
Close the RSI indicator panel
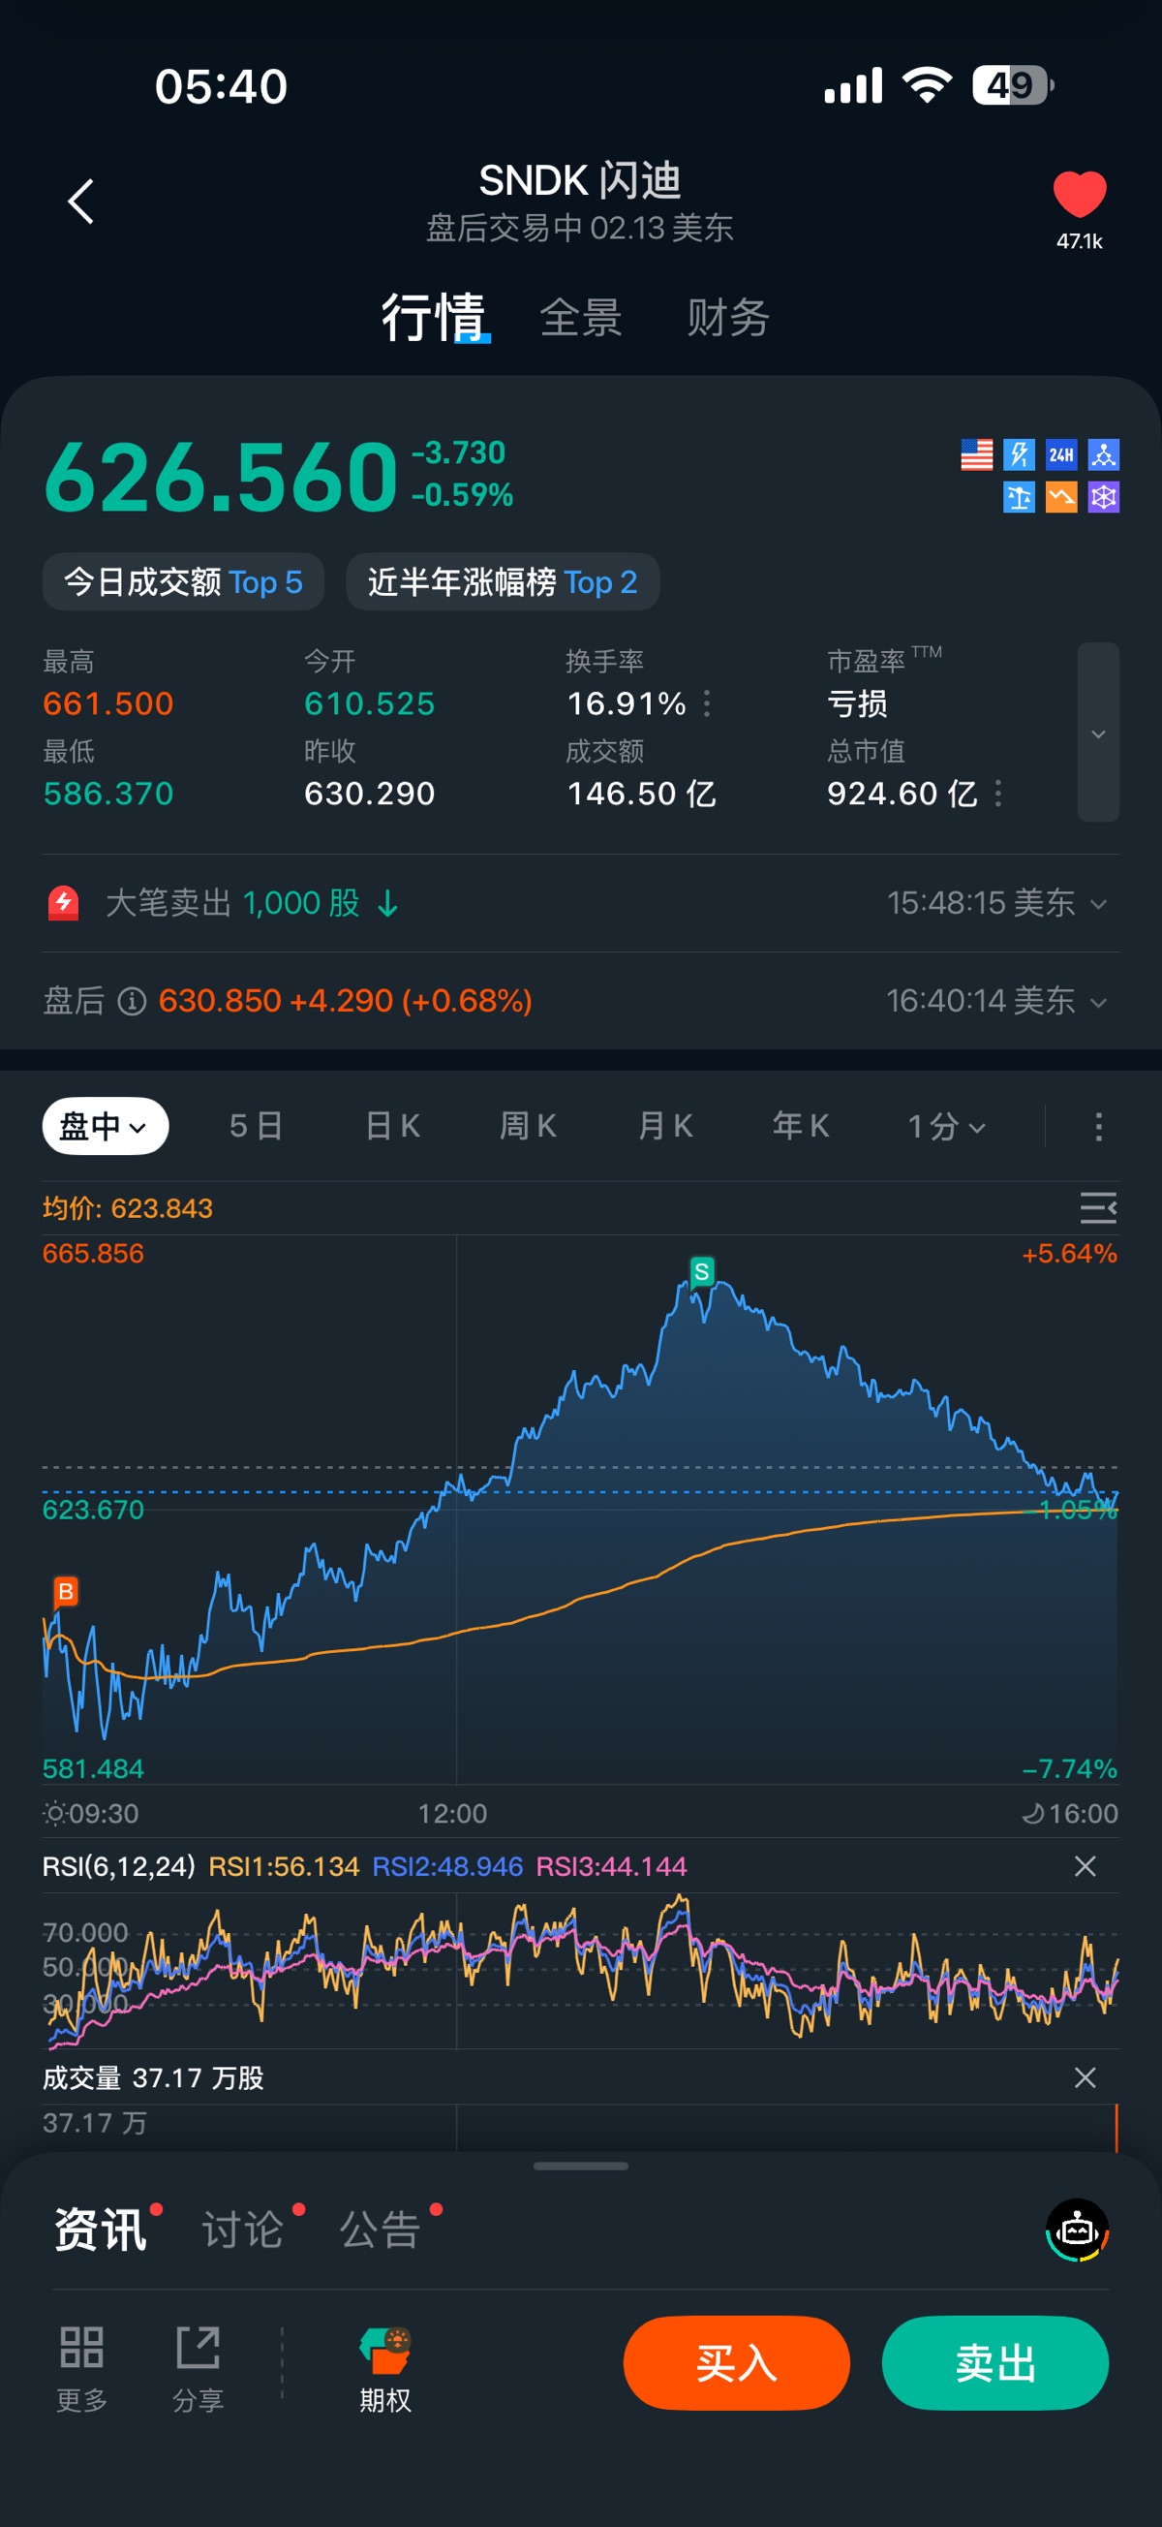(1085, 1866)
